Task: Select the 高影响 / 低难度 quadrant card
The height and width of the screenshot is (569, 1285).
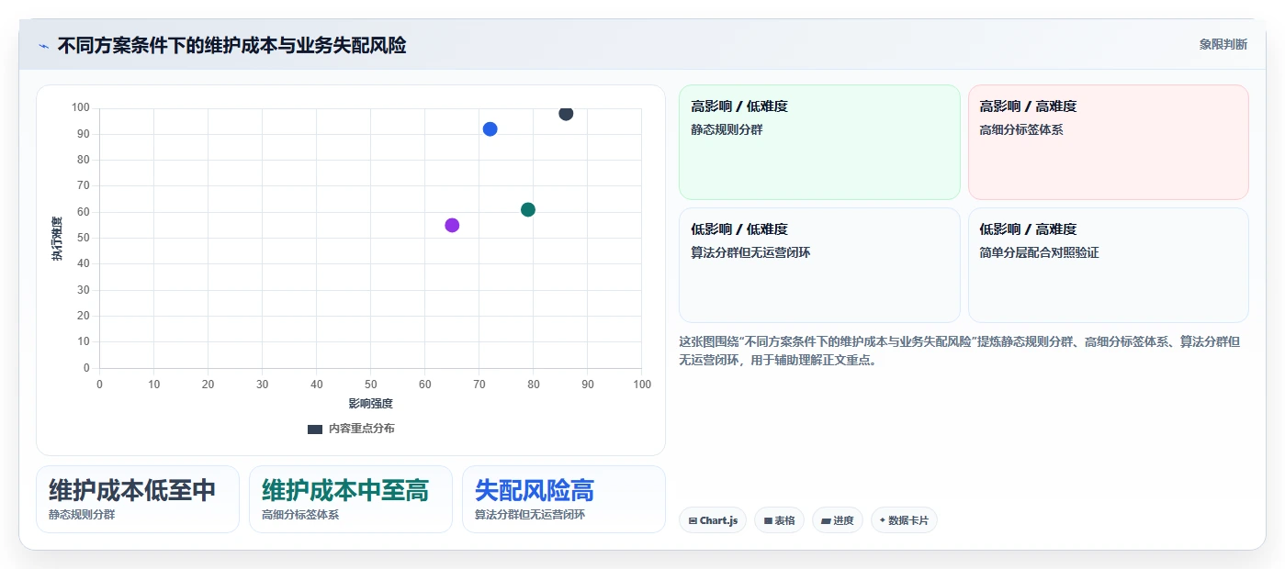Action: (x=819, y=142)
